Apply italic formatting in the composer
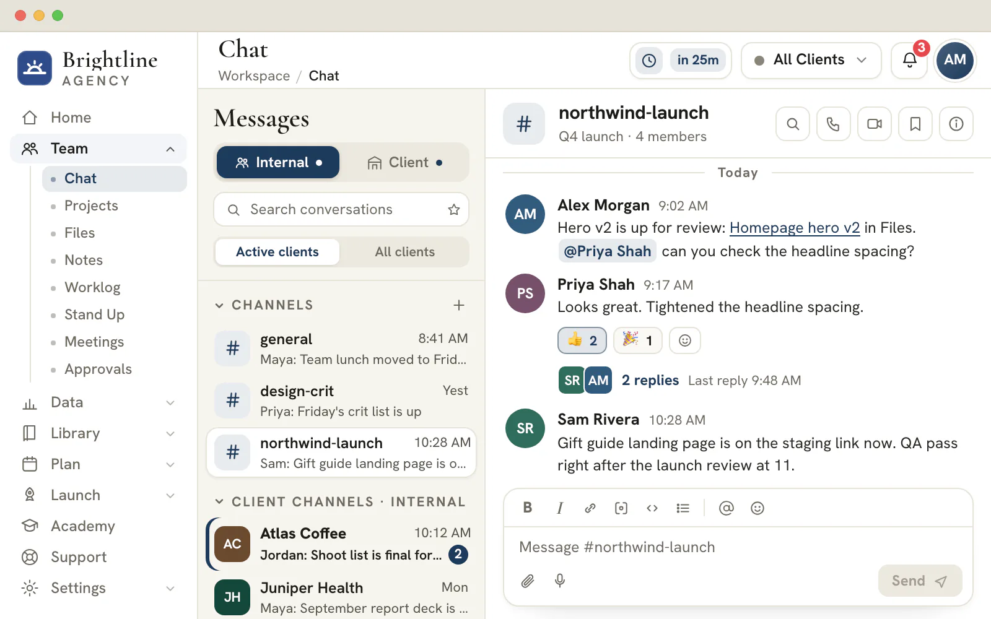This screenshot has height=619, width=991. (x=559, y=508)
